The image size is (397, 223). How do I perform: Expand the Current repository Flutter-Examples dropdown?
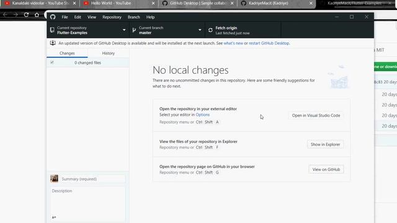(88, 30)
